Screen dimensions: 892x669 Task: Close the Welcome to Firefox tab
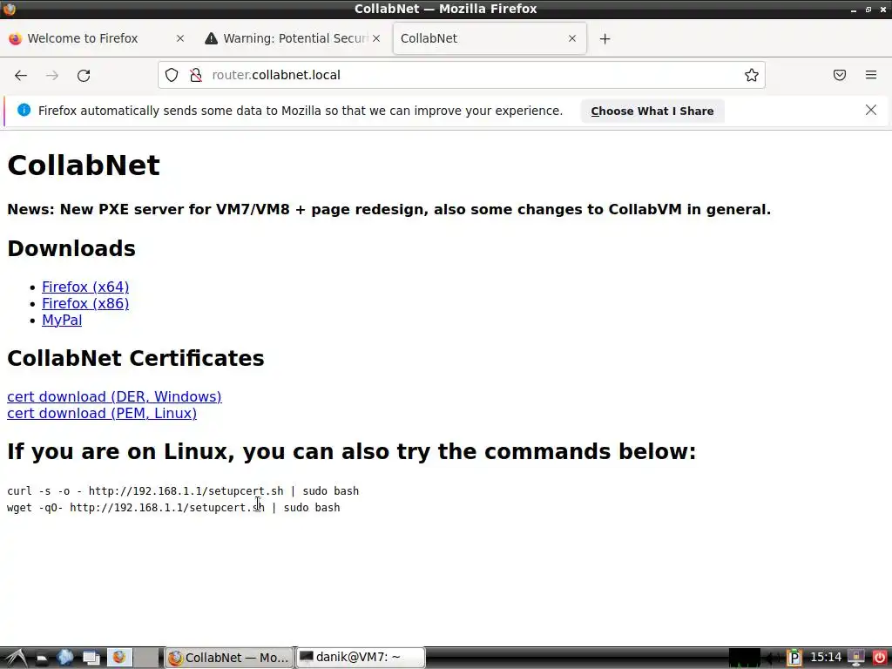[179, 38]
